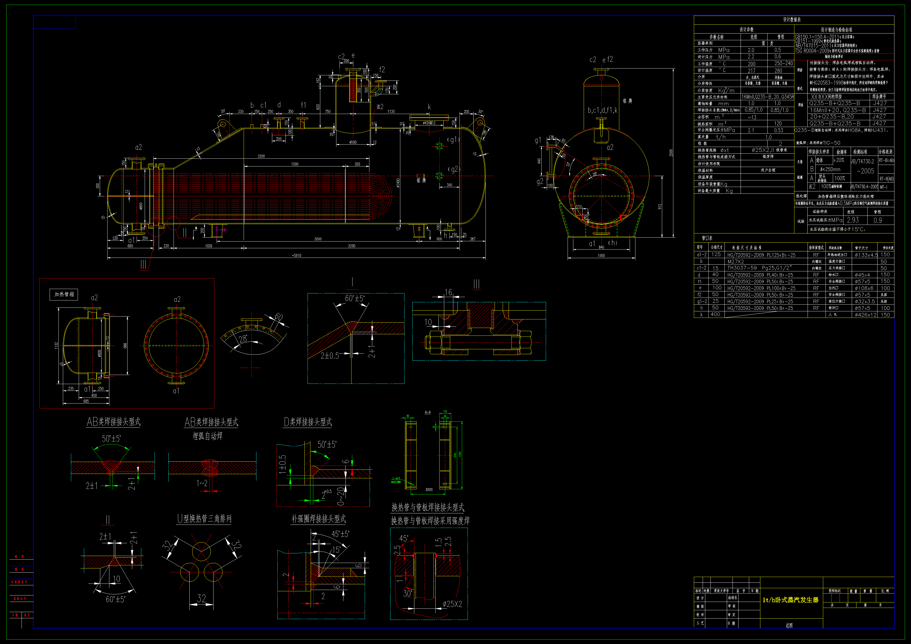
Task: Select the '压力表接口' nozzle name
Action: coord(836,268)
